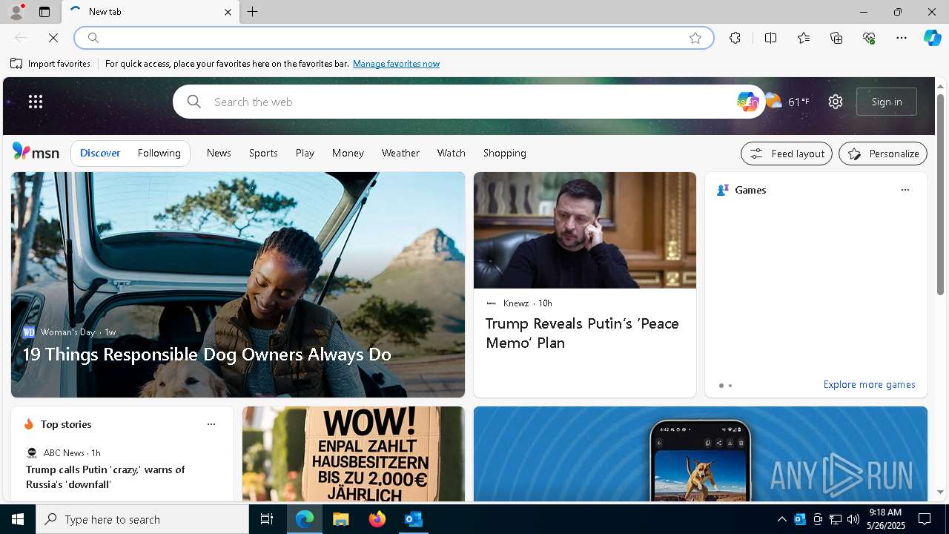
Task: Open the Collections icon
Action: click(836, 38)
